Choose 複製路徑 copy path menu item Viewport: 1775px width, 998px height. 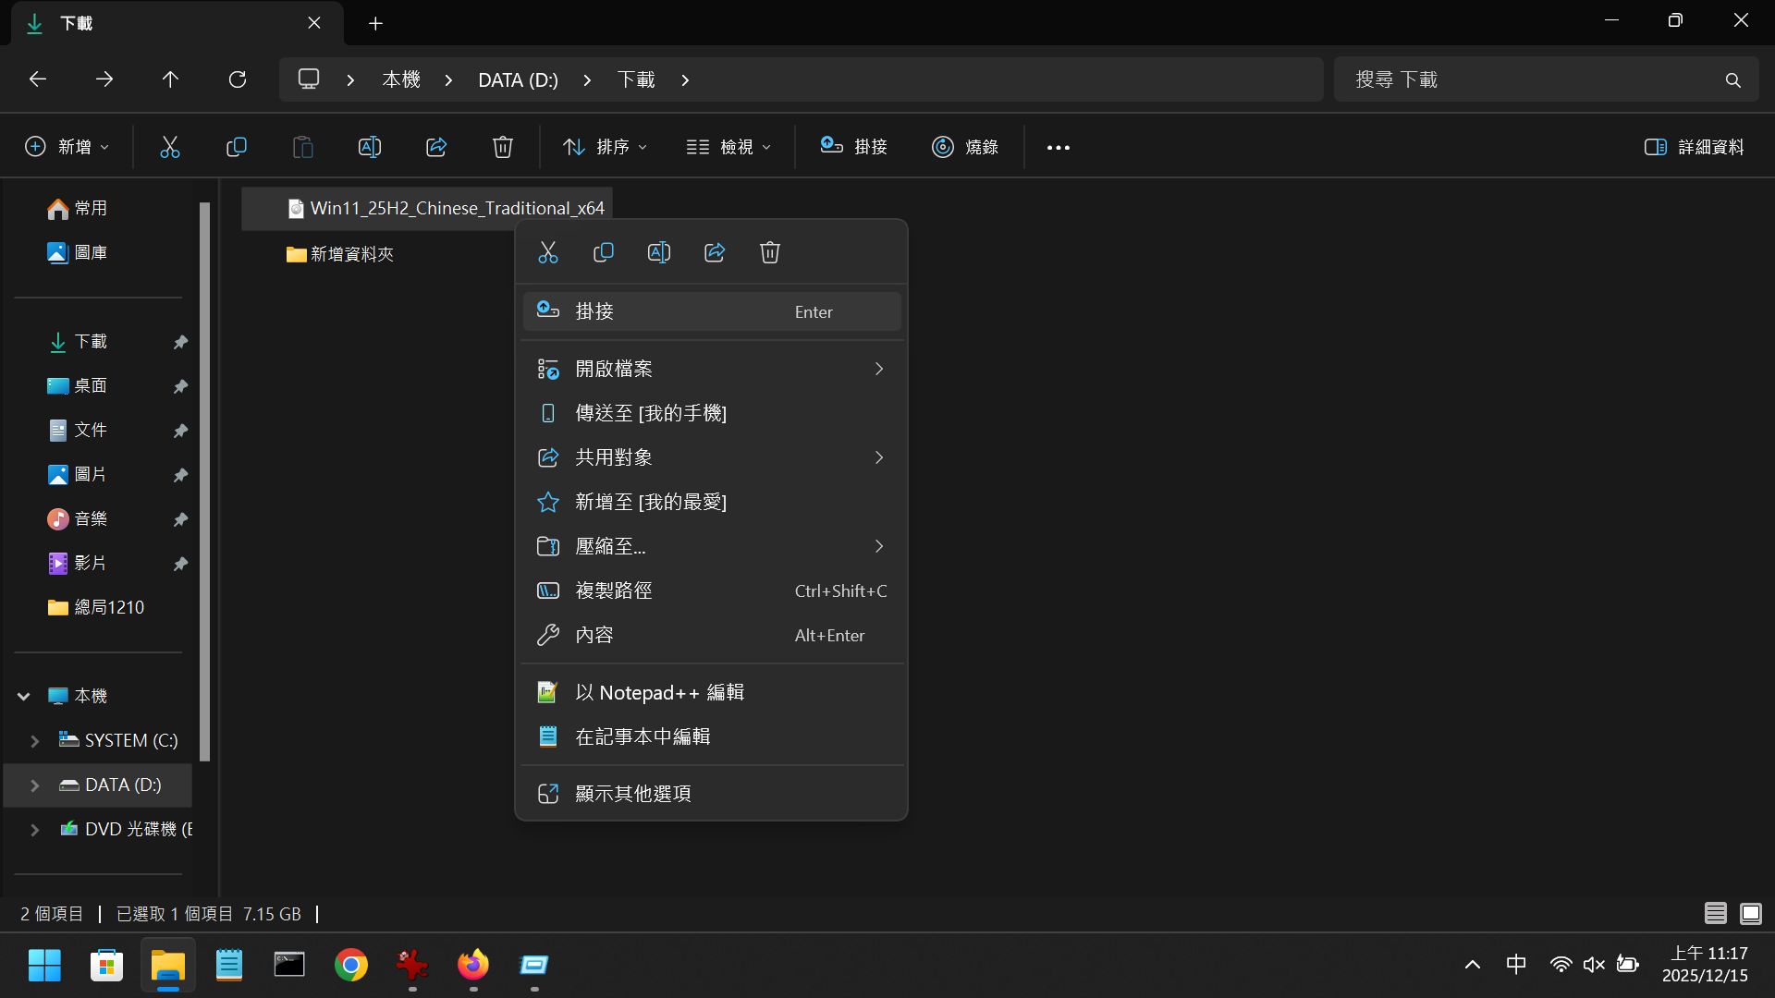(712, 590)
